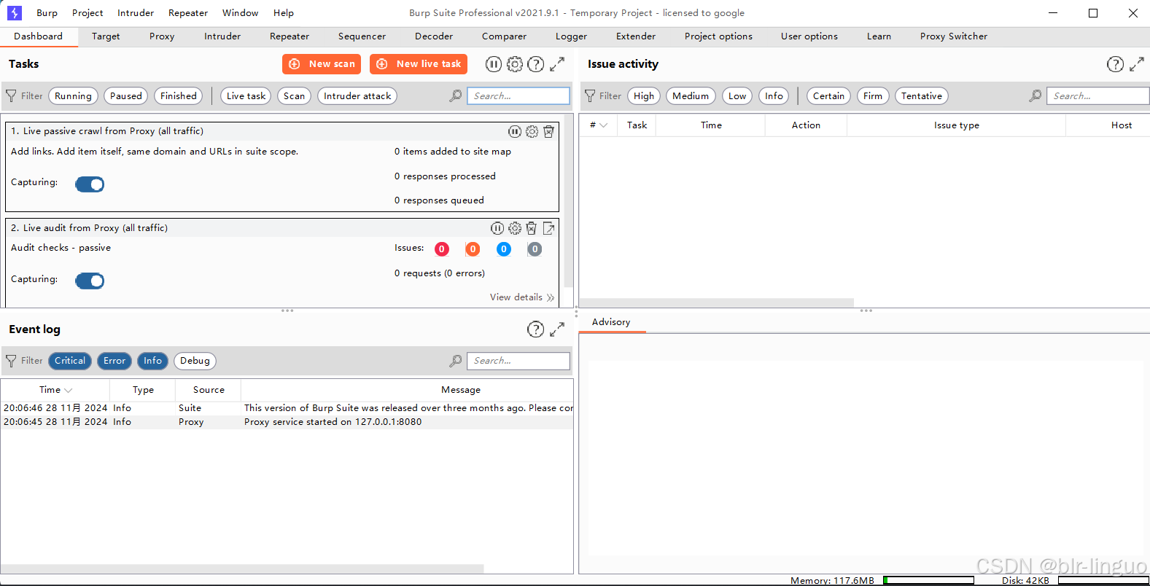Filter issues by Medium severity
Screen dimensions: 1150x586
691,96
